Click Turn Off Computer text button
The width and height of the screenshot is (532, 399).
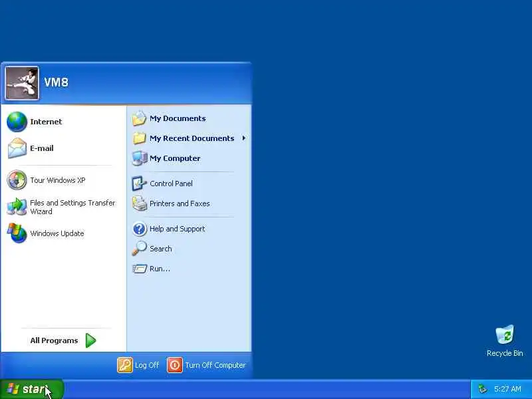[x=215, y=365]
